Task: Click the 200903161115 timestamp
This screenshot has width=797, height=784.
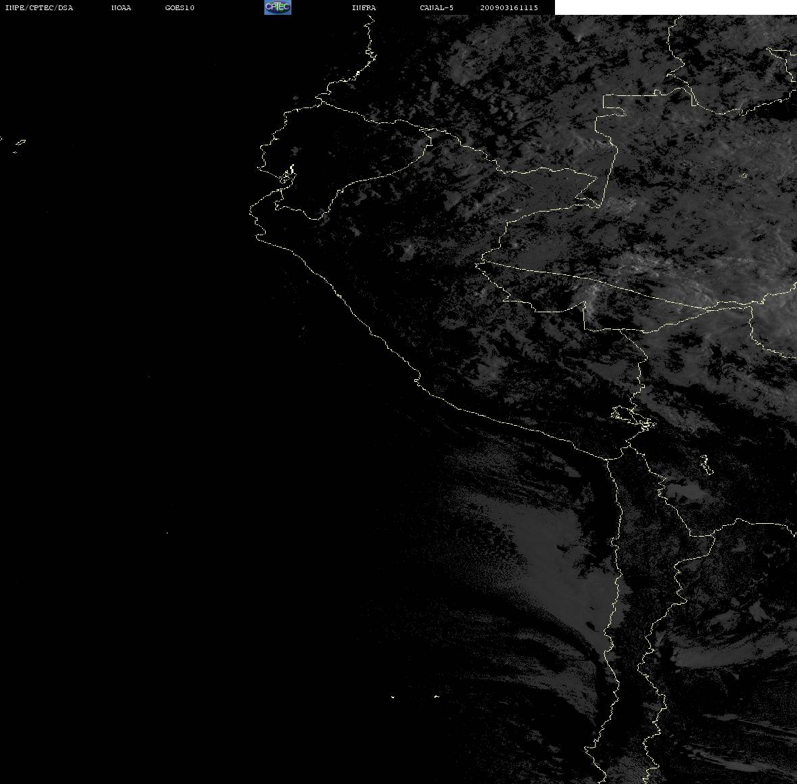Action: tap(509, 7)
